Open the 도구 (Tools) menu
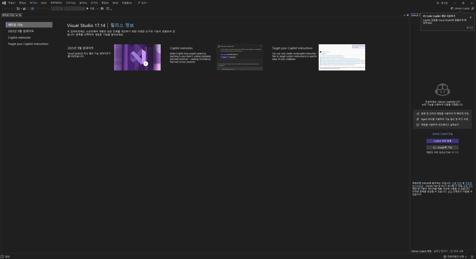Screen dimensions: 476x259 pyautogui.click(x=94, y=3)
